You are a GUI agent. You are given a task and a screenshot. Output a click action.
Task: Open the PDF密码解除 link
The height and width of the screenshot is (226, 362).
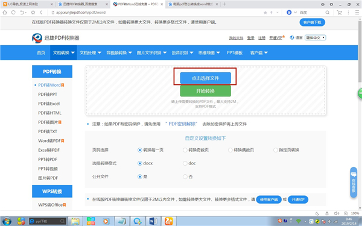point(183,124)
